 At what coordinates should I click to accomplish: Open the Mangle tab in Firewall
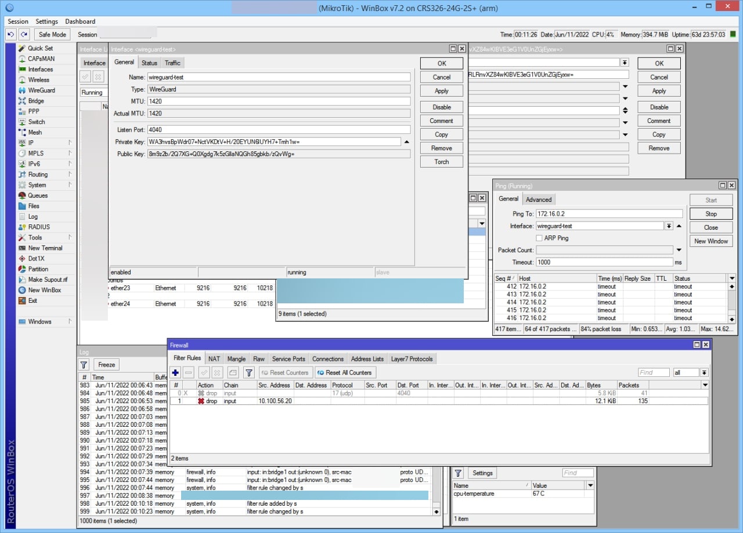pyautogui.click(x=236, y=359)
